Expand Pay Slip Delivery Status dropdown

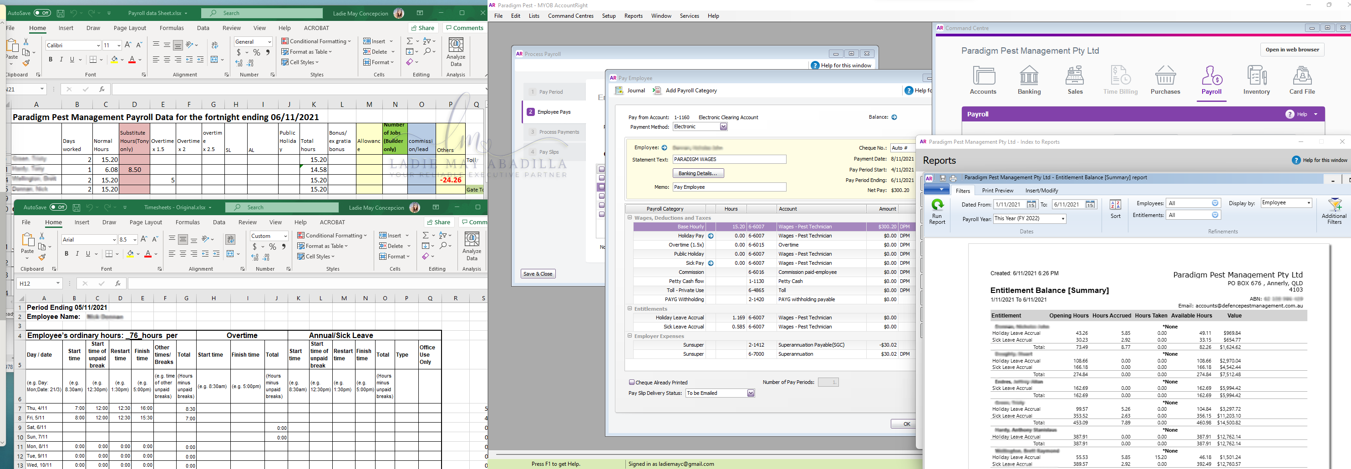pyautogui.click(x=751, y=393)
